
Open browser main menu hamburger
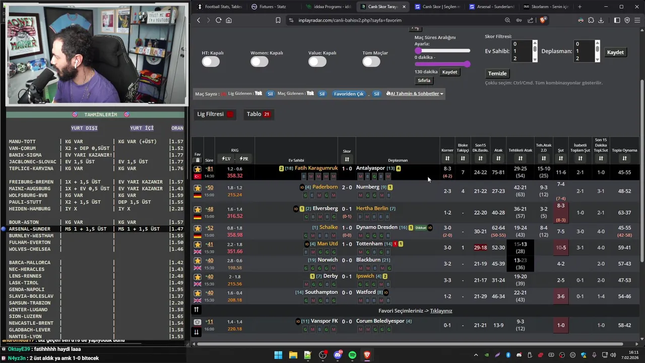[x=637, y=20]
